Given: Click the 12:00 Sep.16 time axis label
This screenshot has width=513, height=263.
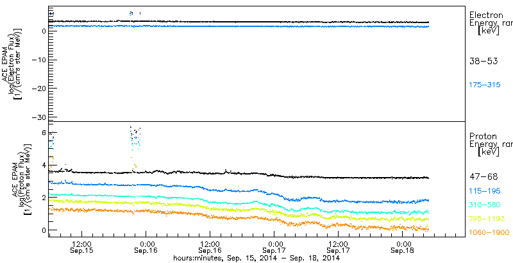Looking at the screenshot, I should point(210,248).
